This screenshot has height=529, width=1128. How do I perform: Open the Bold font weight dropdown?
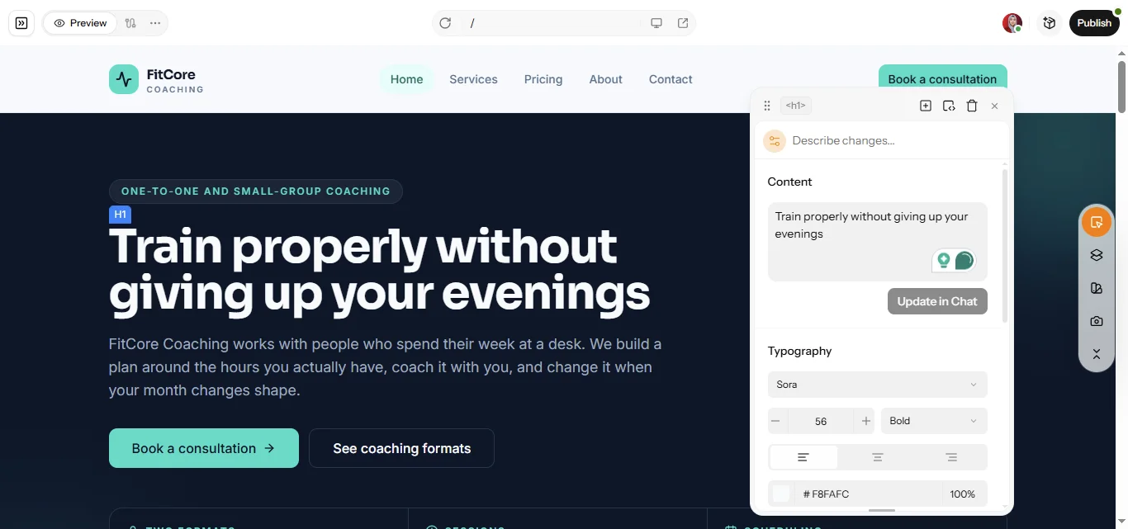tap(934, 421)
